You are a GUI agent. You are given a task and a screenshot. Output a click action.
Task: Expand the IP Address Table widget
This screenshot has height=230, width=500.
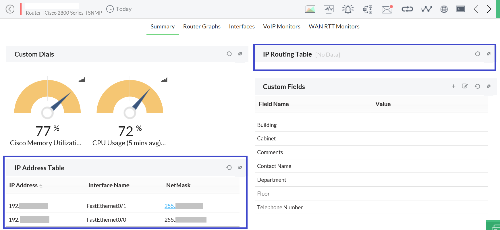point(240,167)
